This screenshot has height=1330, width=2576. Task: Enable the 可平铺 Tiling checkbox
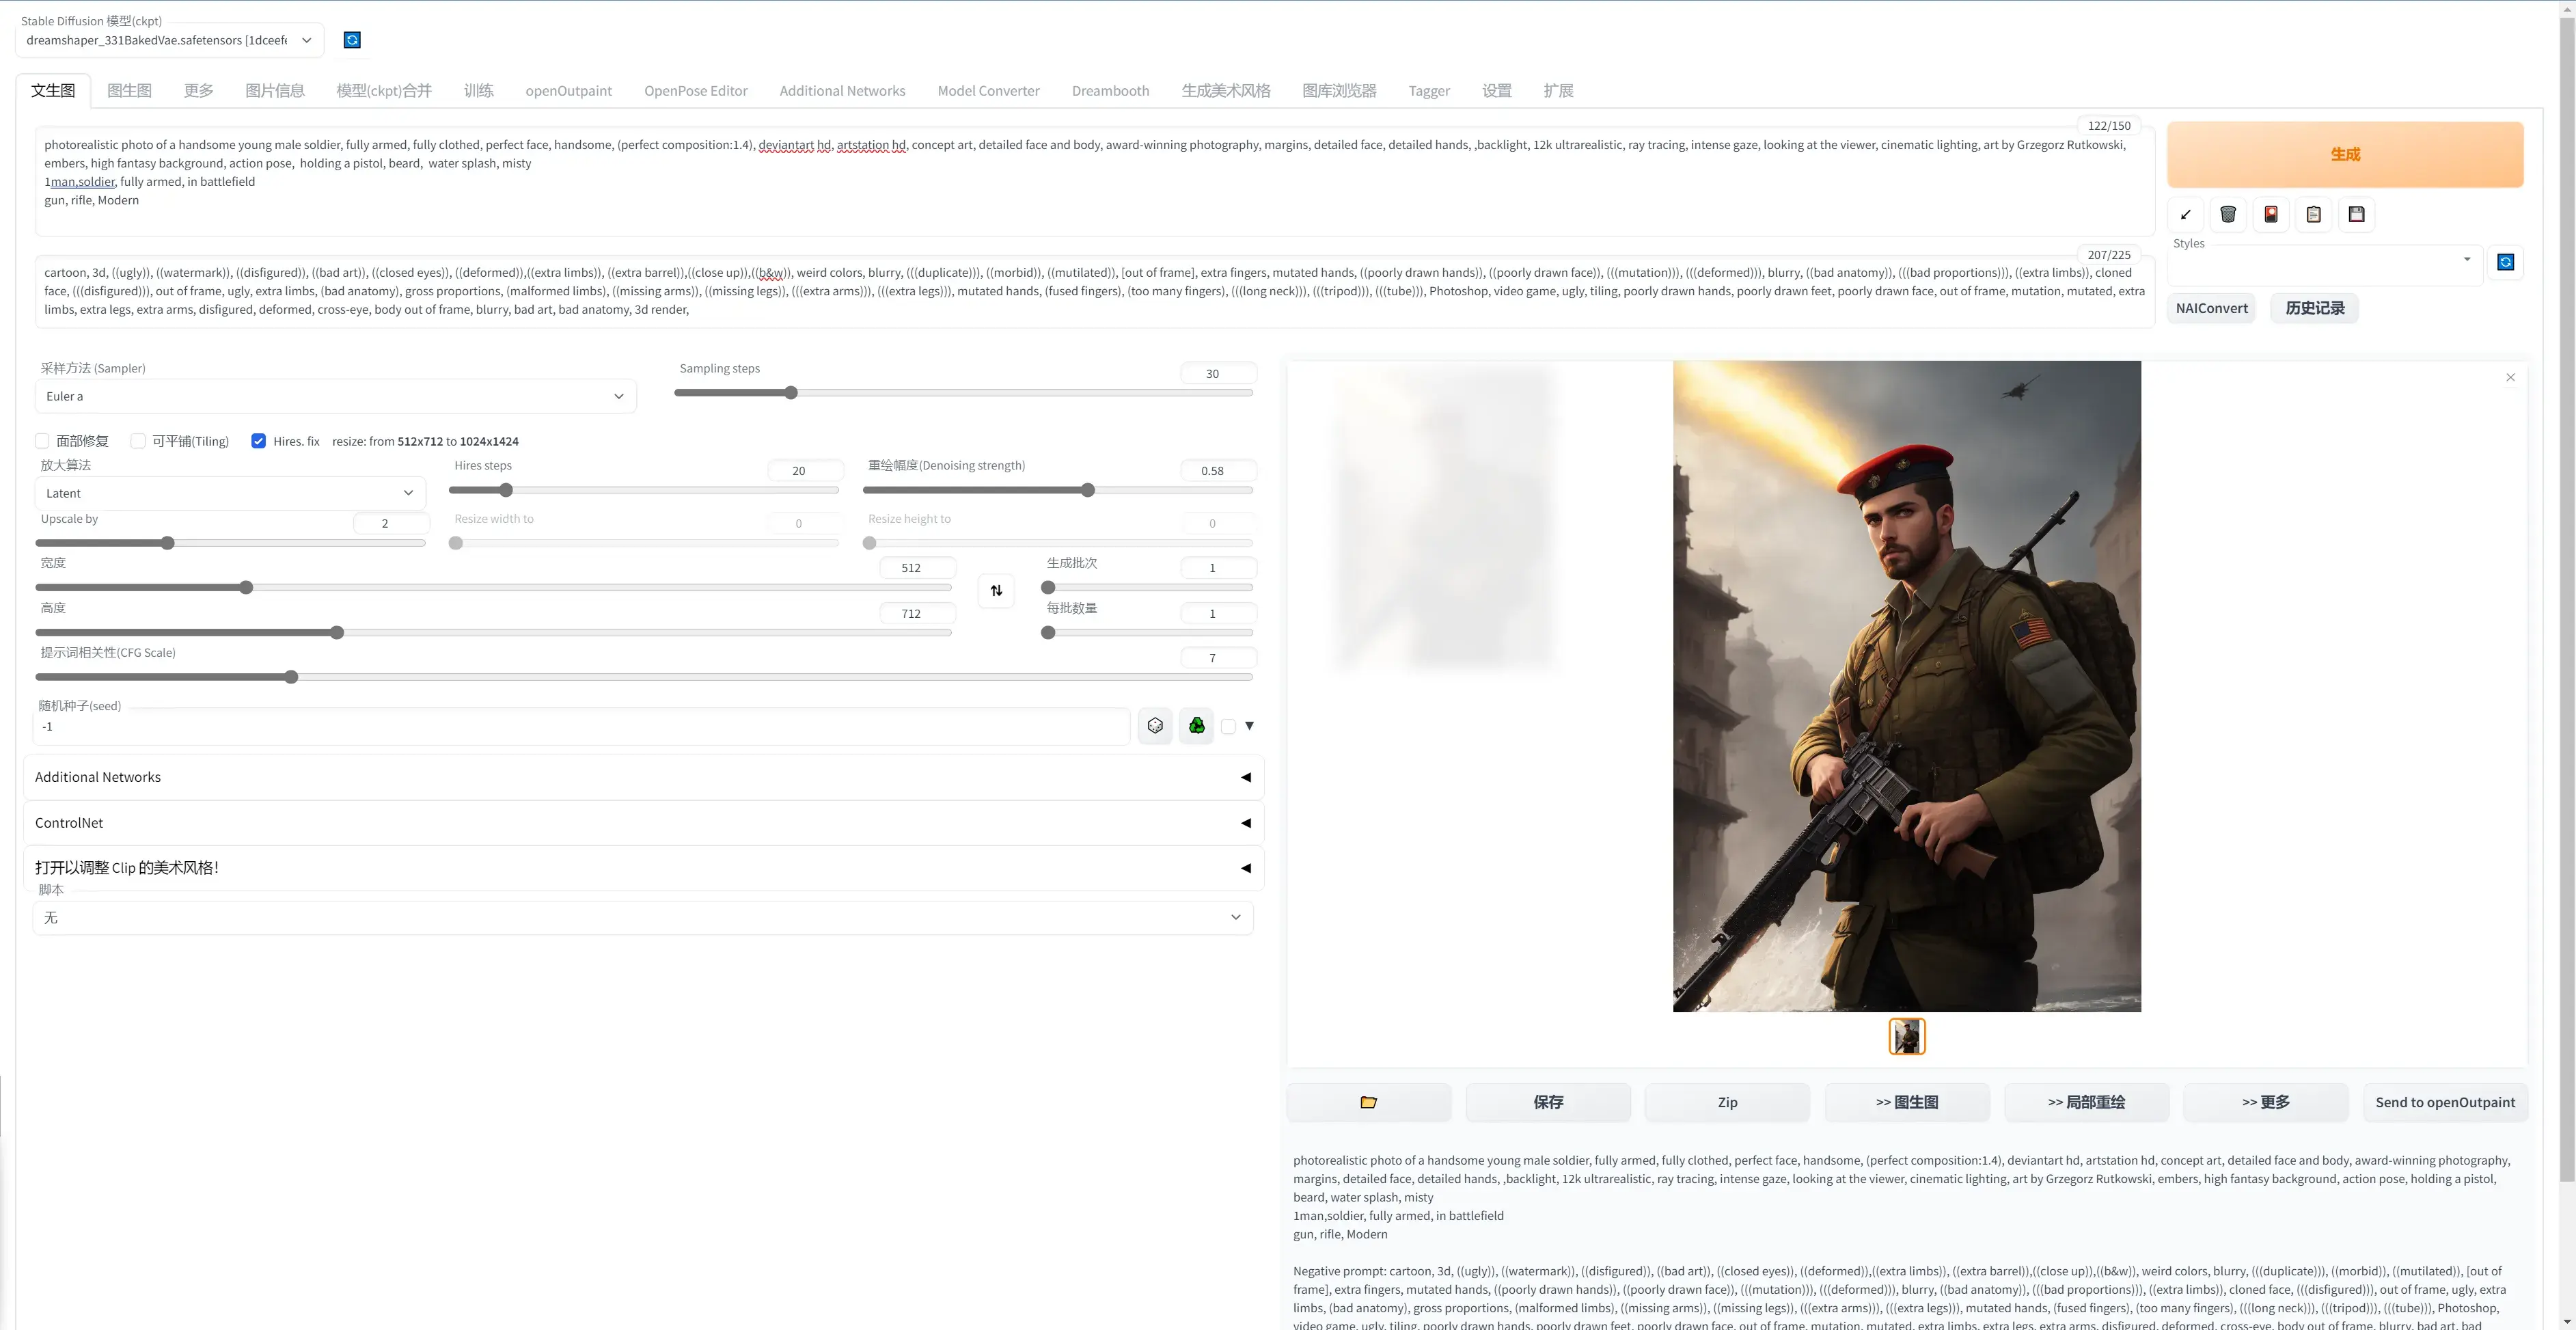click(138, 441)
